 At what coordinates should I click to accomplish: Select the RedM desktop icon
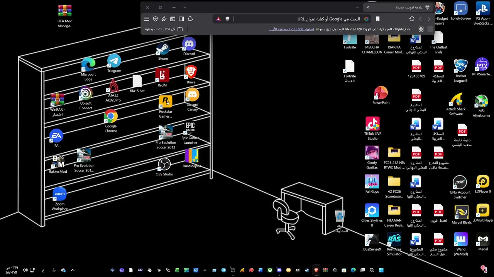pos(162,78)
